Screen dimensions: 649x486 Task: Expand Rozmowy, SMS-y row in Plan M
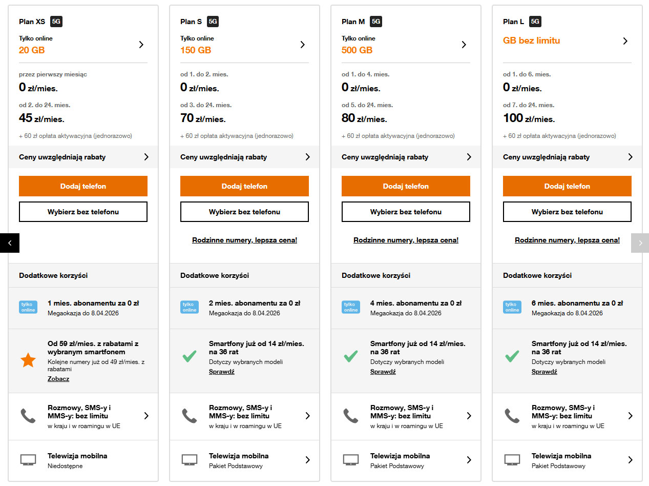[x=469, y=416]
